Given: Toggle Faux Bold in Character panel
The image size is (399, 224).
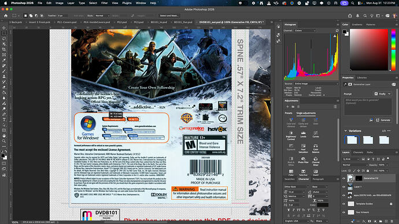Looking at the screenshot, I should point(289,210).
